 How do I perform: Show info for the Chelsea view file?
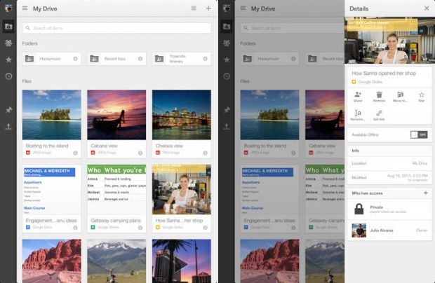205,153
